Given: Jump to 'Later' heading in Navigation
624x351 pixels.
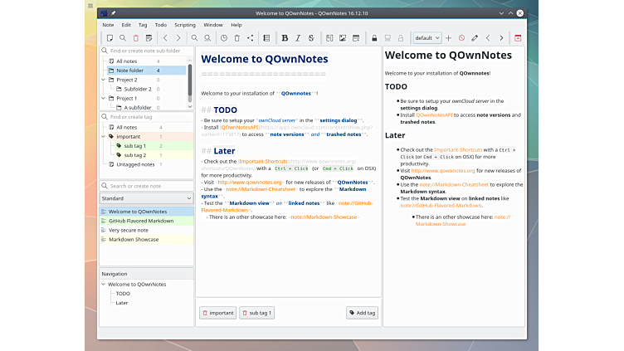Looking at the screenshot, I should click(121, 303).
